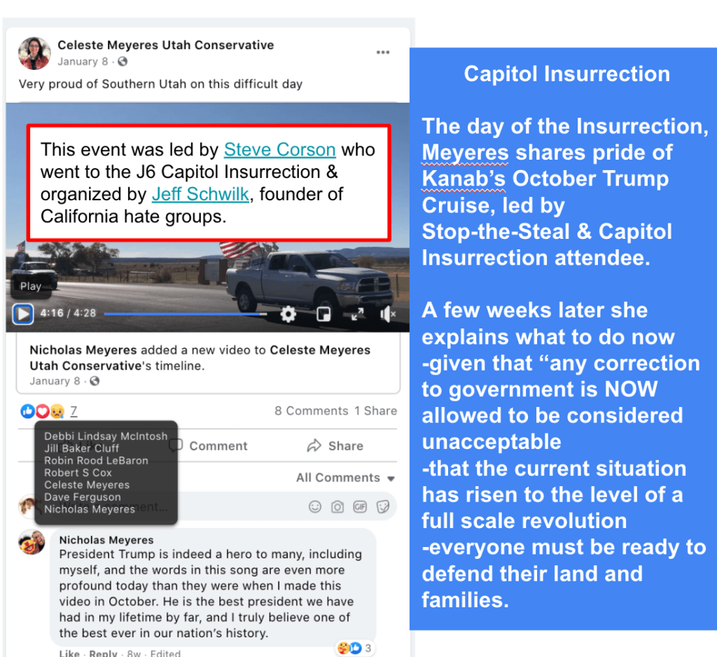The height and width of the screenshot is (657, 717).
Task: Open Celeste Meyeres profile picture
Action: [x=34, y=53]
